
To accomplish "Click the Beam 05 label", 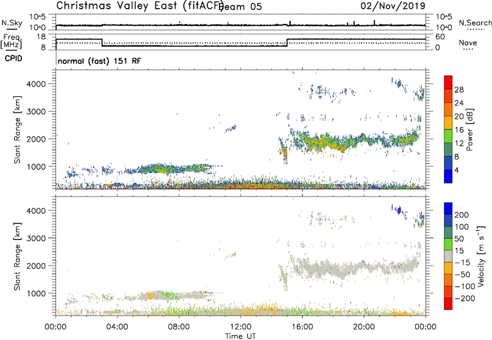I will [x=241, y=6].
